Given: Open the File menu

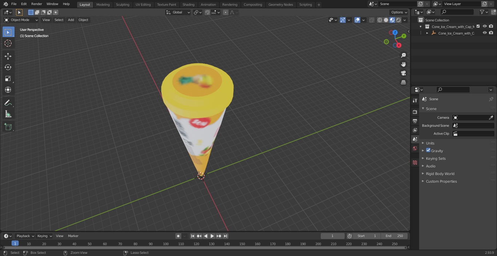Looking at the screenshot, I should (14, 4).
